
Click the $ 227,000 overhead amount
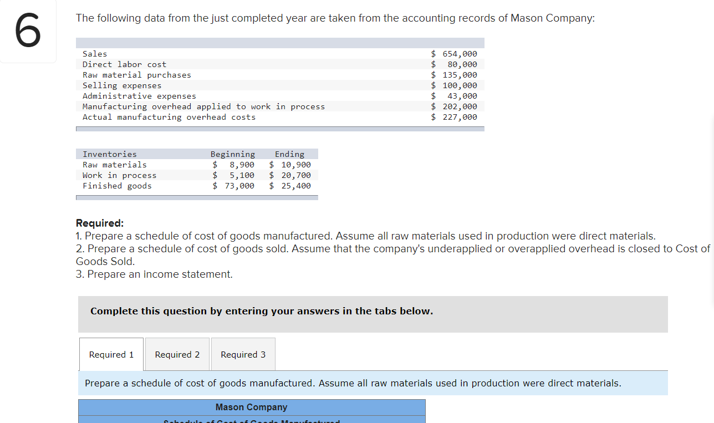pos(454,117)
